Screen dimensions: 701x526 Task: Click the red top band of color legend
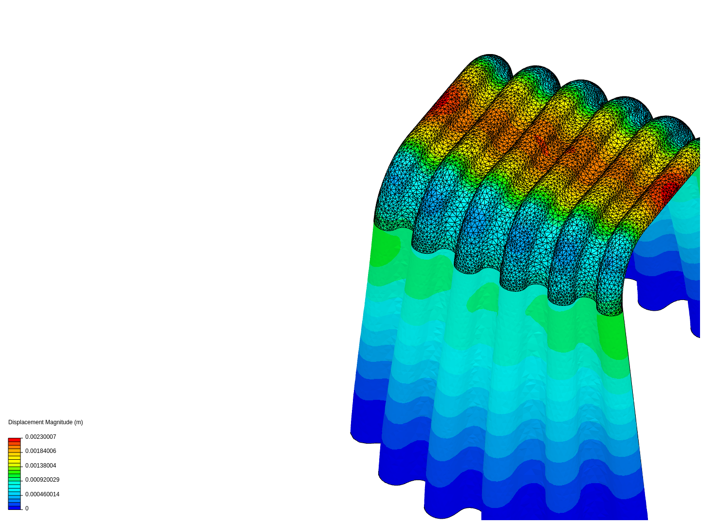click(14, 440)
